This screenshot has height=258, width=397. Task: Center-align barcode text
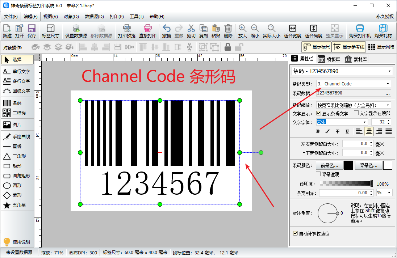pos(369,131)
